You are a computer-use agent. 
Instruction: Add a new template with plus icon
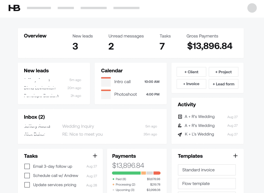[235, 156]
